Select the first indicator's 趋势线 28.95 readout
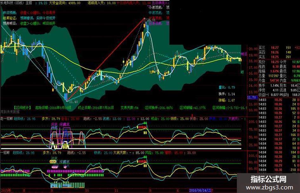 coord(24,119)
